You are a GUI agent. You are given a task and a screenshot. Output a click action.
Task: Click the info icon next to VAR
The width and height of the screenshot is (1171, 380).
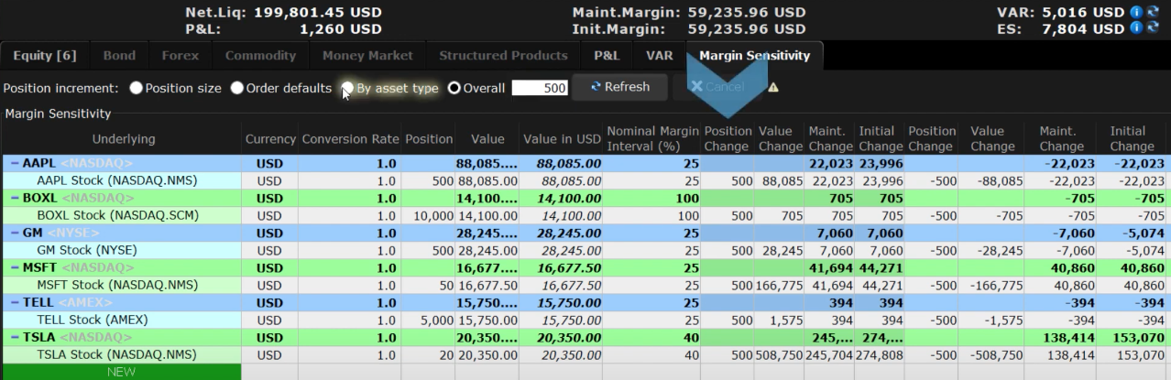point(1135,12)
